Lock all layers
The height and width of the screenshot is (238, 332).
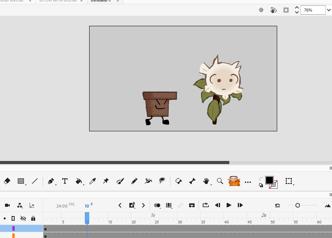tap(33, 218)
